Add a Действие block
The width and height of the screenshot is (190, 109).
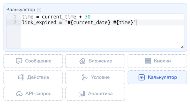pos(33,77)
